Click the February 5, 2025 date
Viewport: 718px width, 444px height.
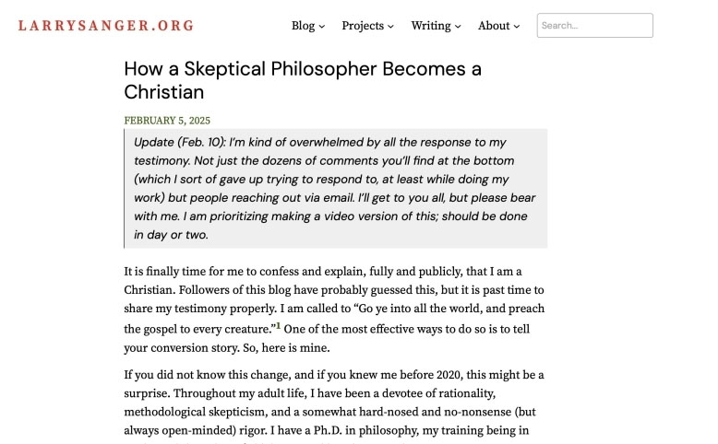tap(167, 121)
